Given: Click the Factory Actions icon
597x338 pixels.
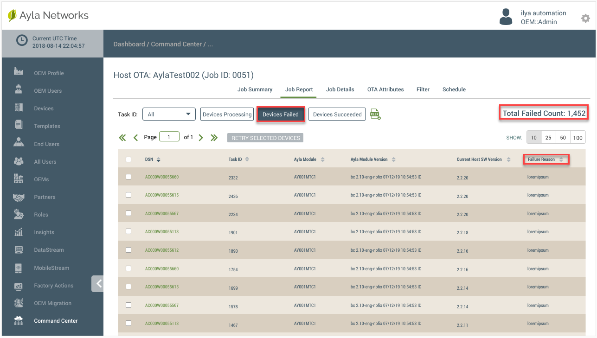Looking at the screenshot, I should [19, 286].
